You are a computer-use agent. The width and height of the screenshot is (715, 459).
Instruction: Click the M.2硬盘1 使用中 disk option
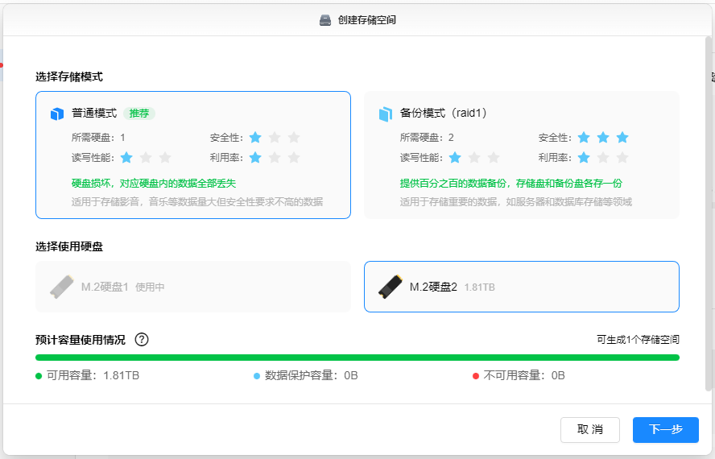point(193,287)
